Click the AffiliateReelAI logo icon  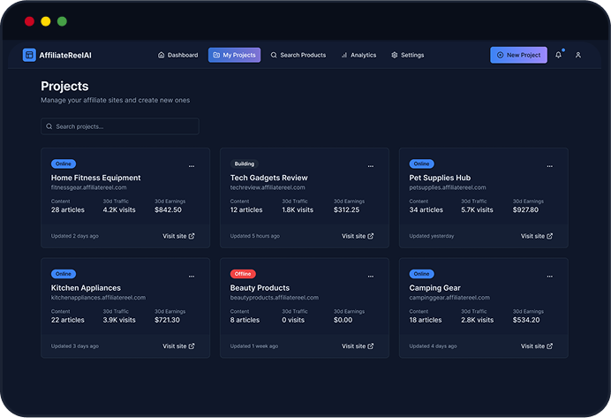(x=30, y=55)
